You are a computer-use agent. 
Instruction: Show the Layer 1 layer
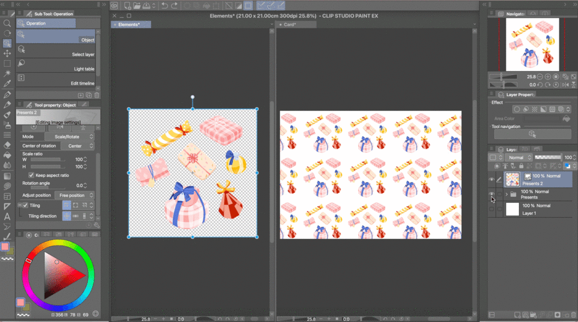491,209
